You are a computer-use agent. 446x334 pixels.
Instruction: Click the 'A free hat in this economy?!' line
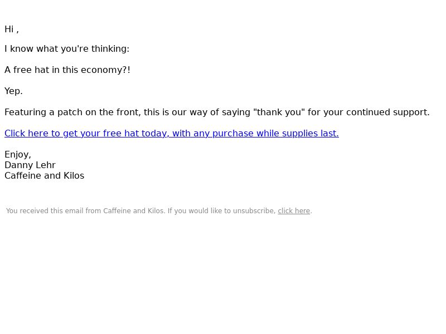tap(67, 70)
